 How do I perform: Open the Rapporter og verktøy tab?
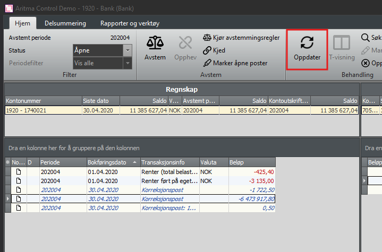pyautogui.click(x=130, y=23)
